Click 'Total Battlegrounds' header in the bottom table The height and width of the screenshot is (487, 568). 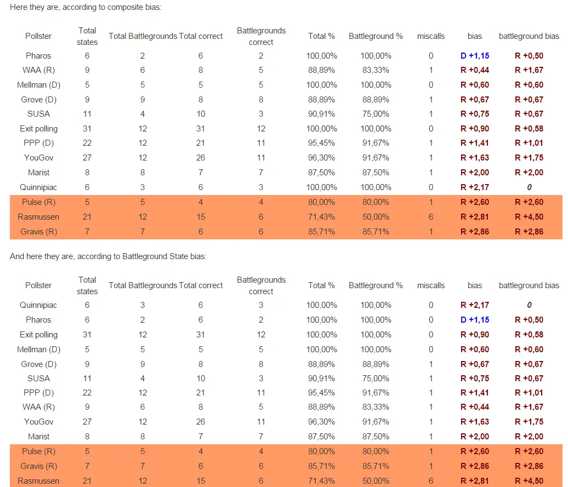click(143, 285)
